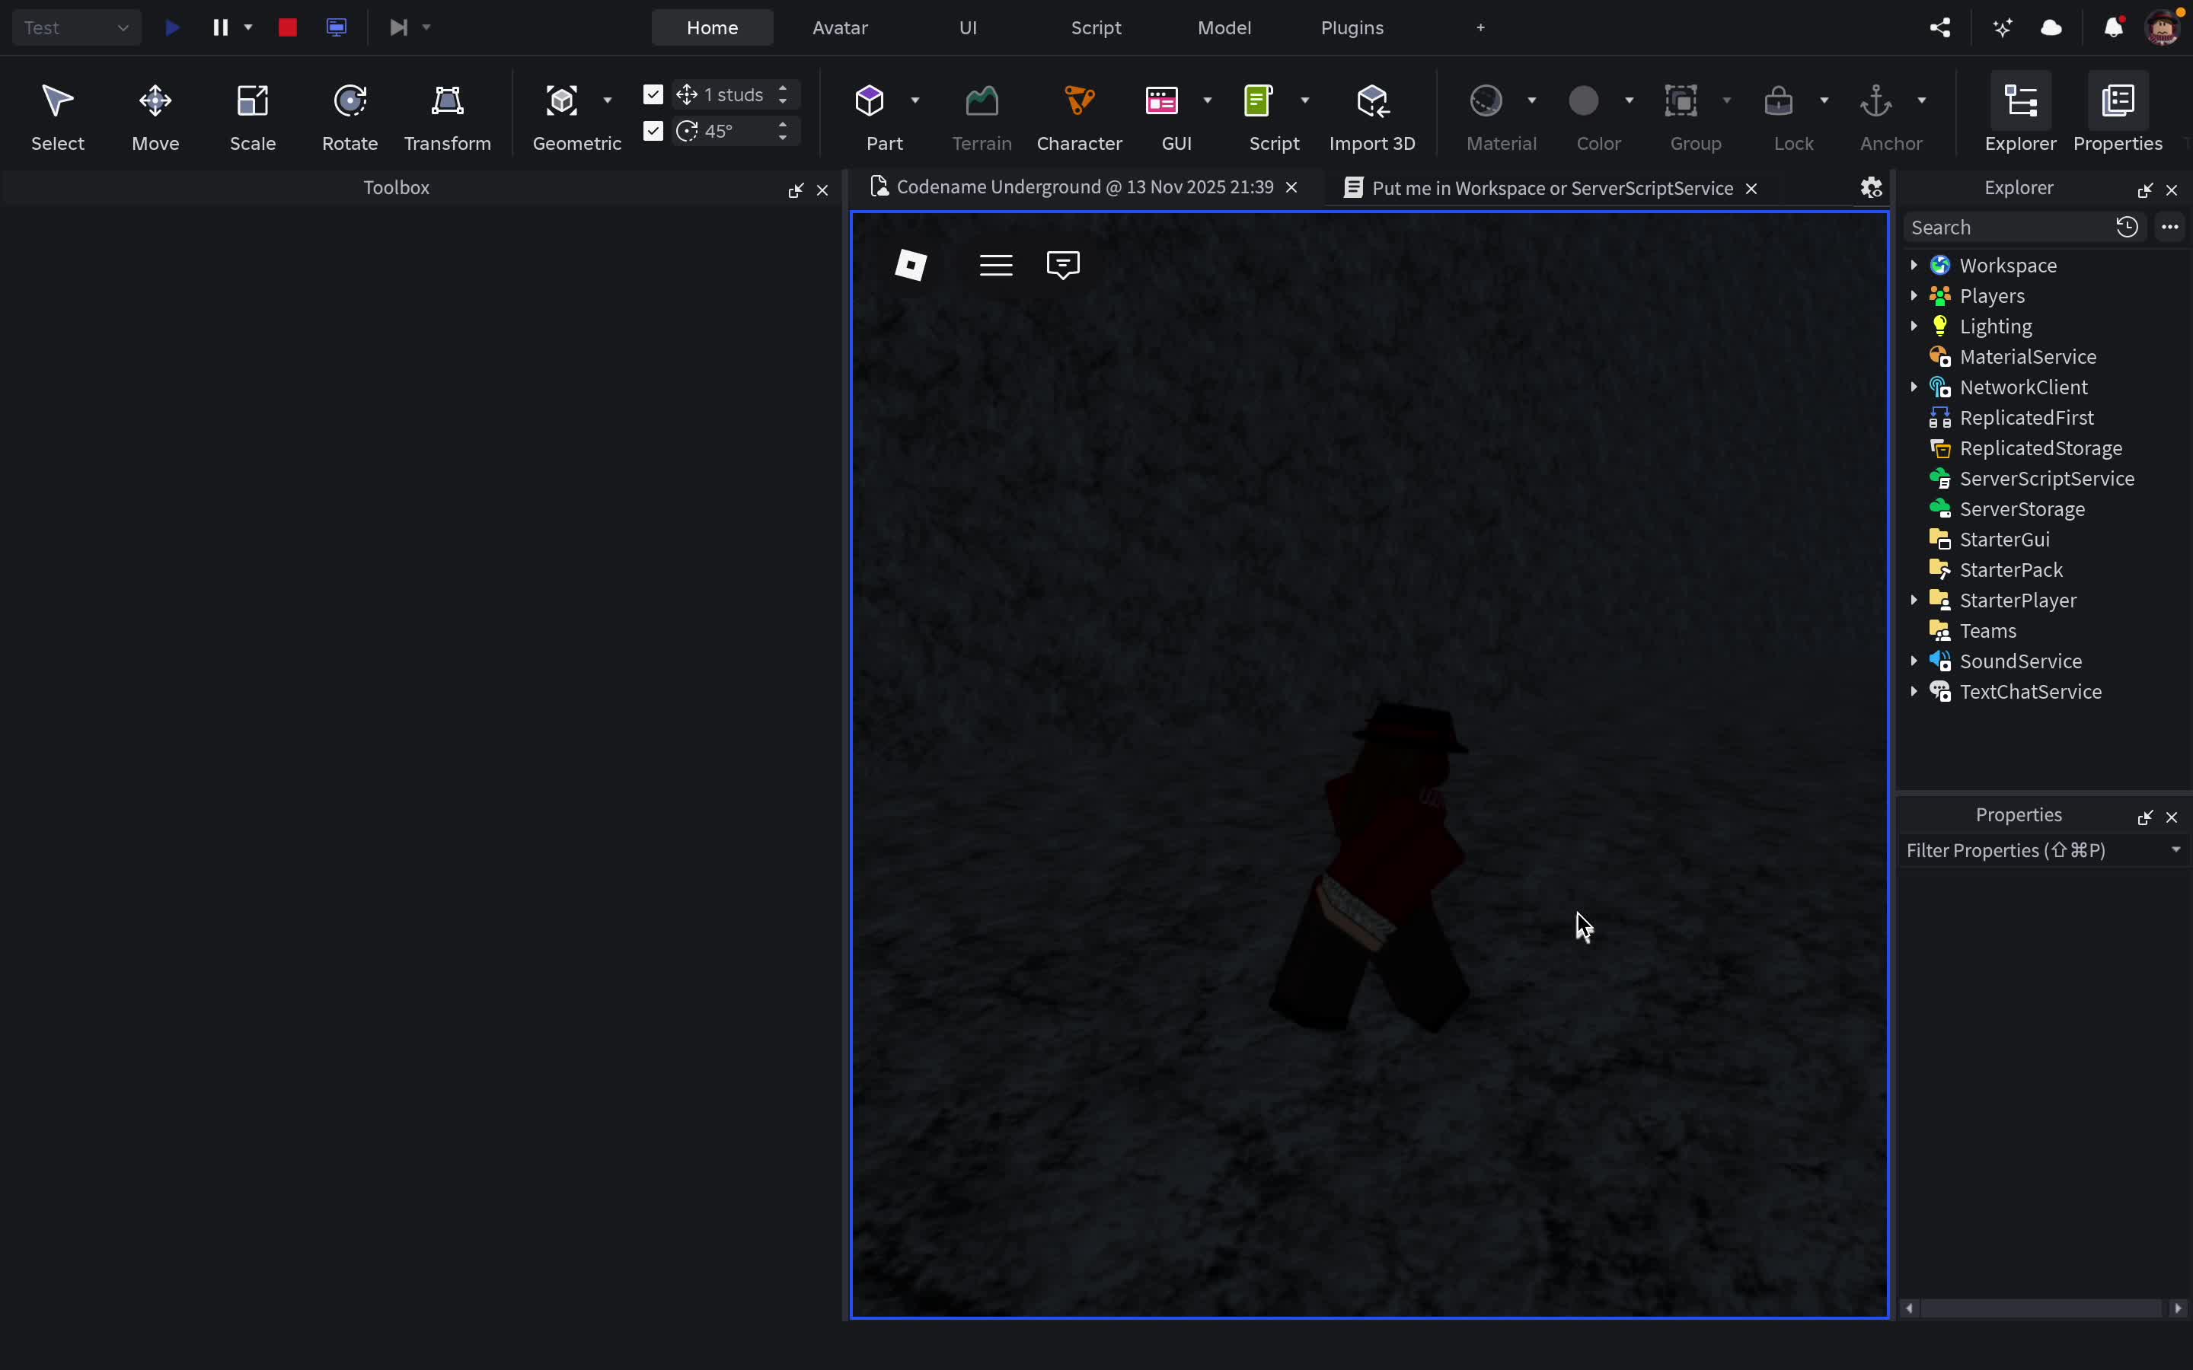Toggle the stud snapping checkbox

coord(653,94)
